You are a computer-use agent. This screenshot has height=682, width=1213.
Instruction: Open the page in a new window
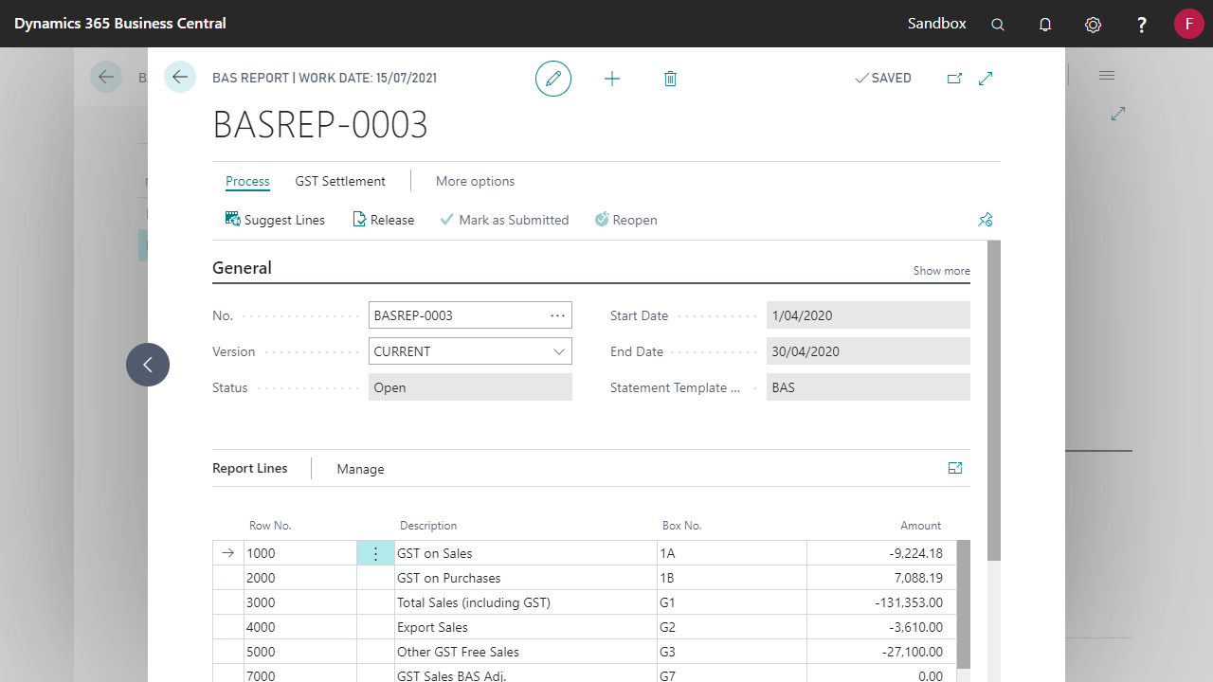(954, 79)
